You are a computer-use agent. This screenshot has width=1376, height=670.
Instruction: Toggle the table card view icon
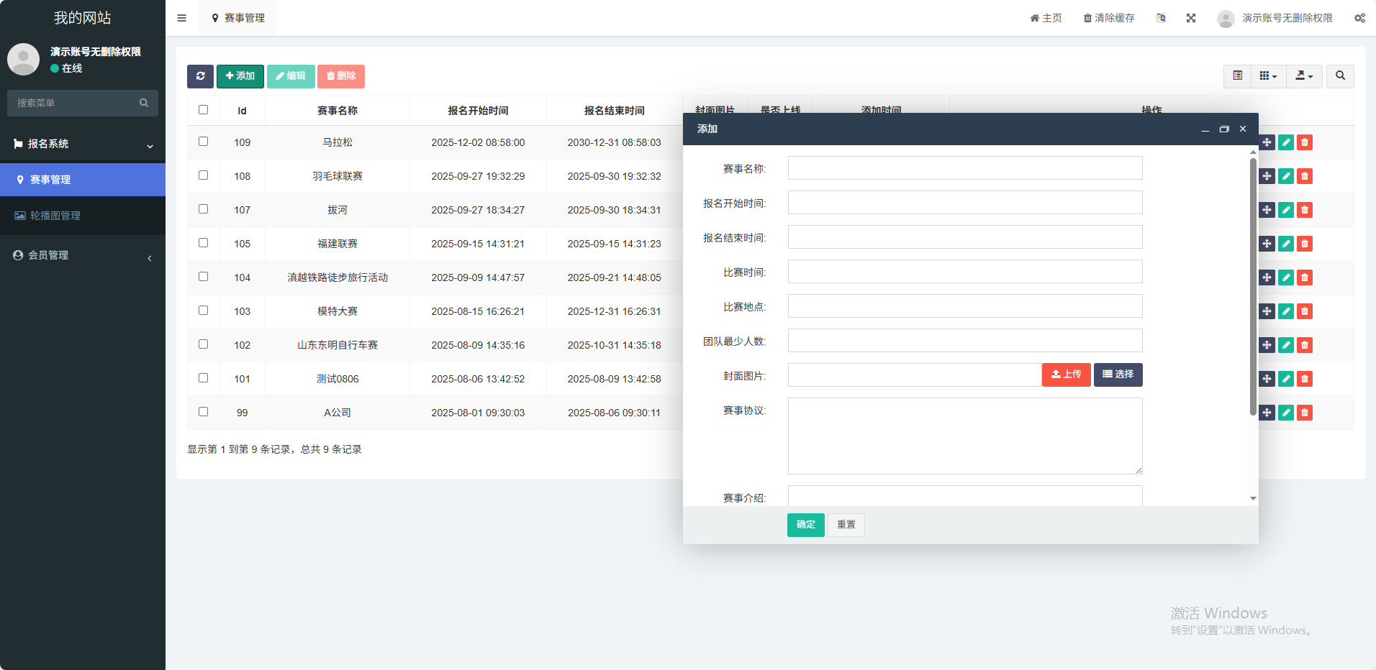pos(1237,76)
